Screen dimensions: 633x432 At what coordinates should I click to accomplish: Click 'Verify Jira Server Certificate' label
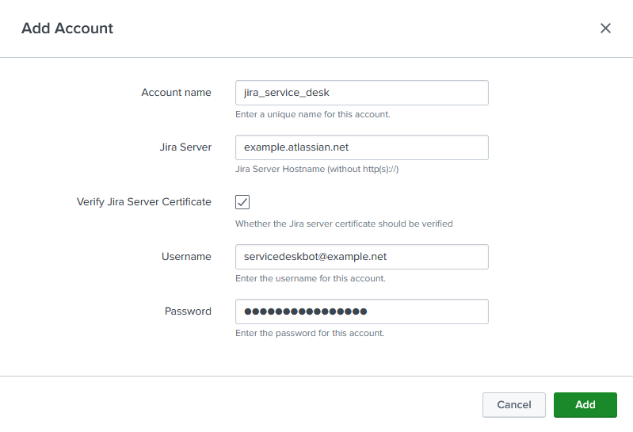click(143, 202)
